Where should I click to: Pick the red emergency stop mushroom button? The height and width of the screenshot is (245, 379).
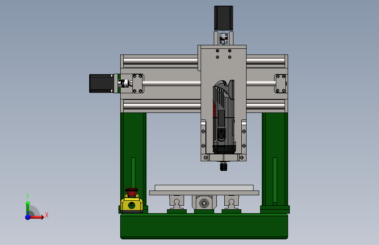coord(132,192)
